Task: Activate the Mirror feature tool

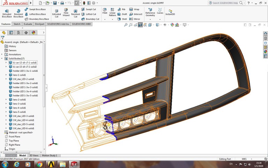Action: [135, 19]
